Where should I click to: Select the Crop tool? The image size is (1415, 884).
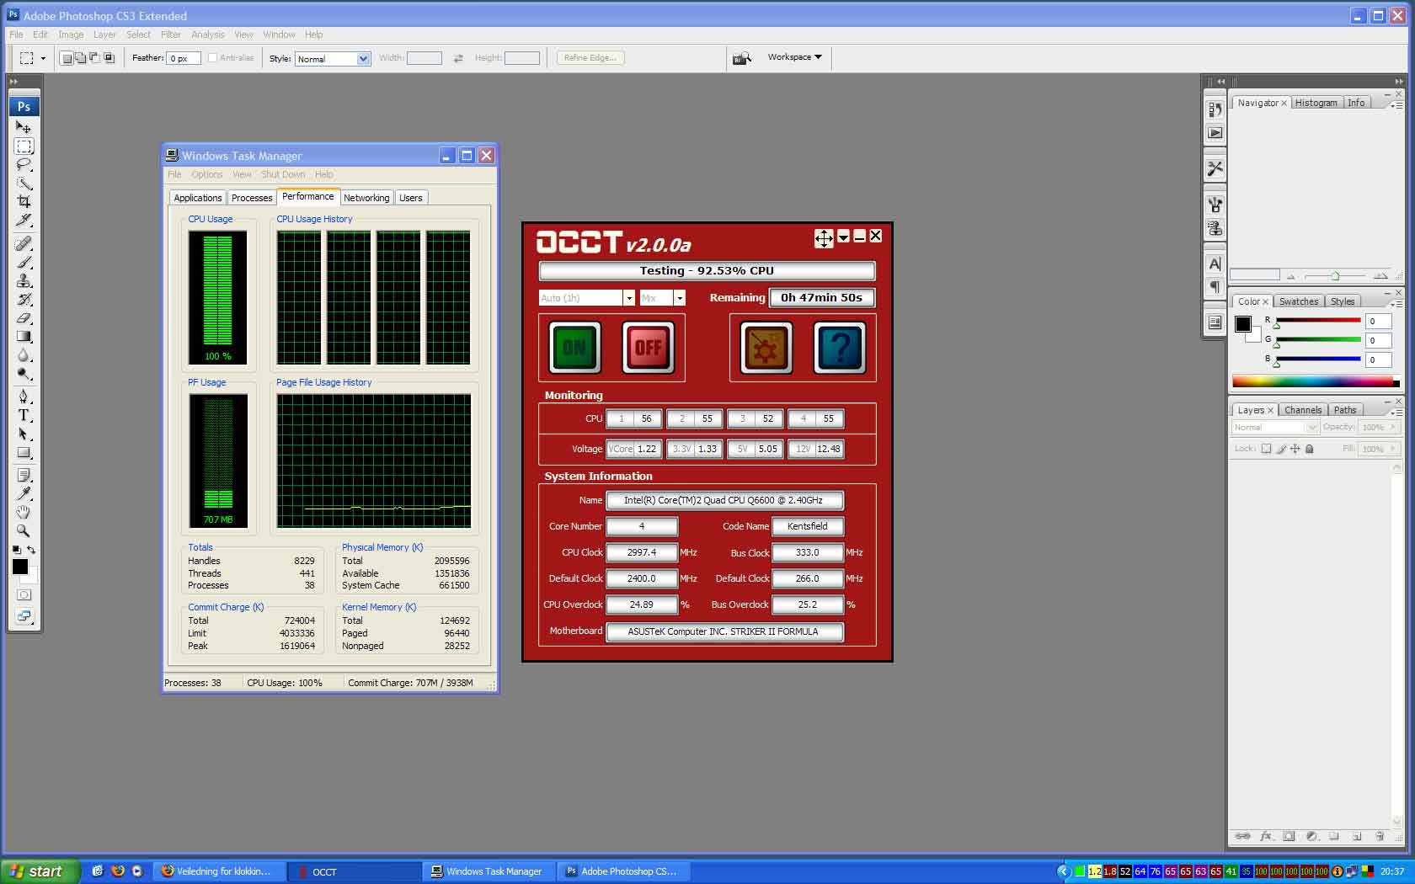pos(24,202)
